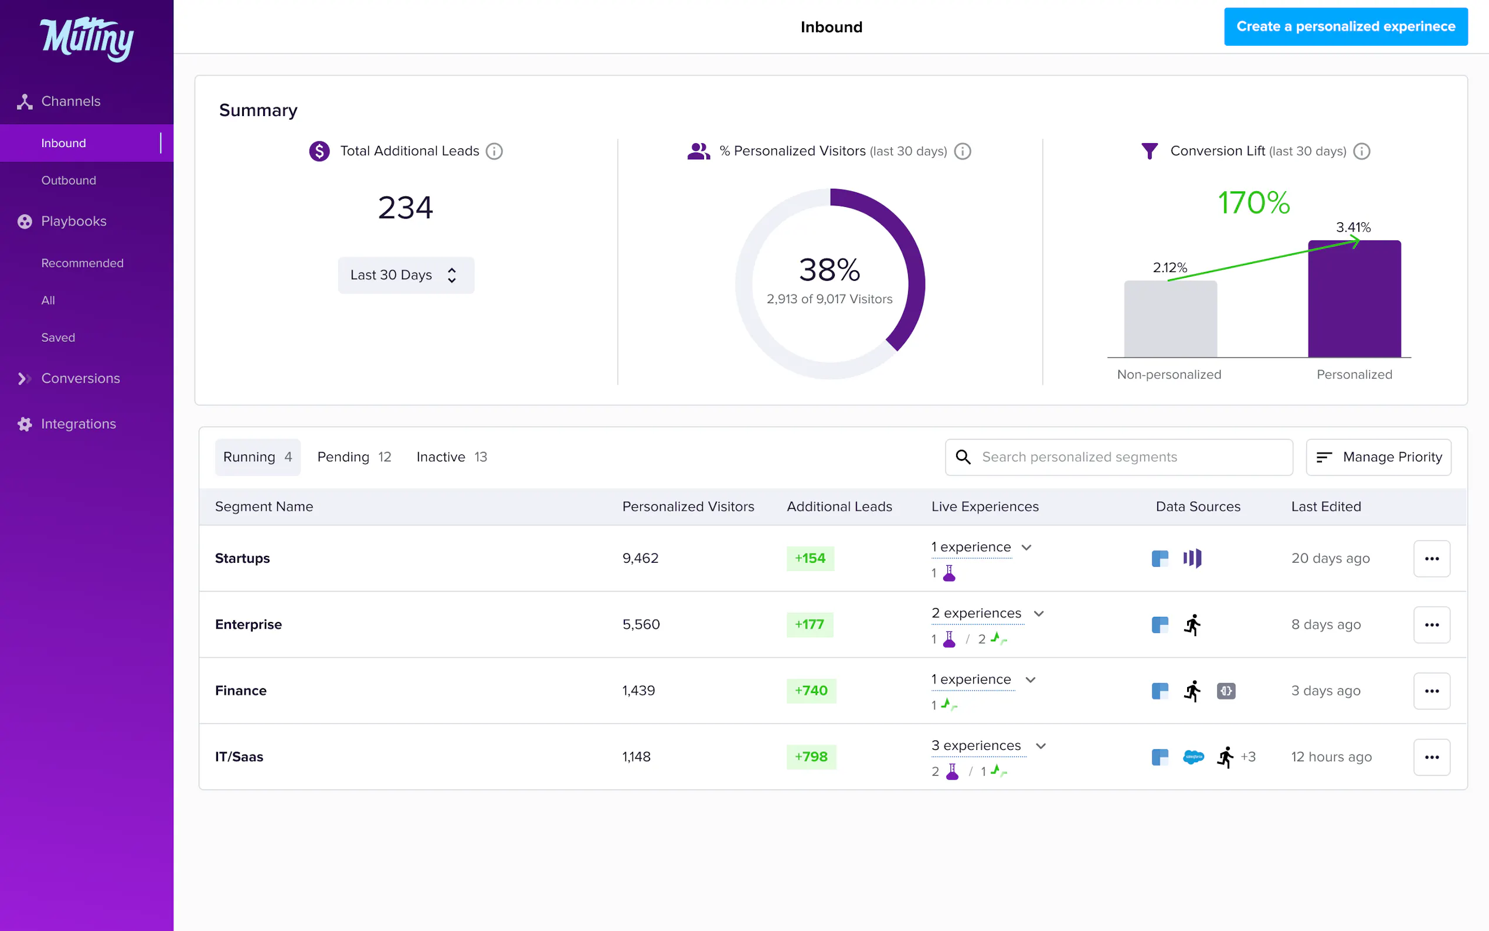1489x931 pixels.
Task: Open the three-dot menu for IT/Saas row
Action: [1431, 757]
